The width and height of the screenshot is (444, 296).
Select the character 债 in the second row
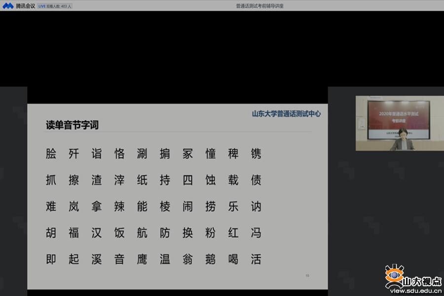pos(256,180)
